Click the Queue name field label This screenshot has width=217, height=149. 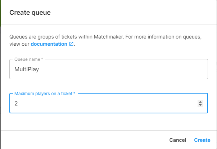pyautogui.click(x=27, y=59)
